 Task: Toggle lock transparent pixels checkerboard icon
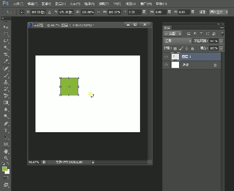(x=175, y=48)
